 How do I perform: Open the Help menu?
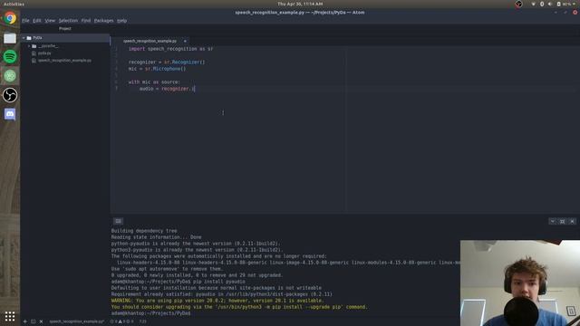121,21
